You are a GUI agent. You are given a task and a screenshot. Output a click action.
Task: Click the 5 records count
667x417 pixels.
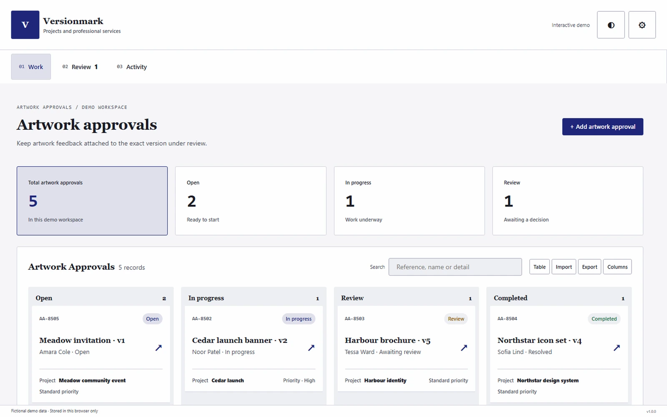coord(132,268)
